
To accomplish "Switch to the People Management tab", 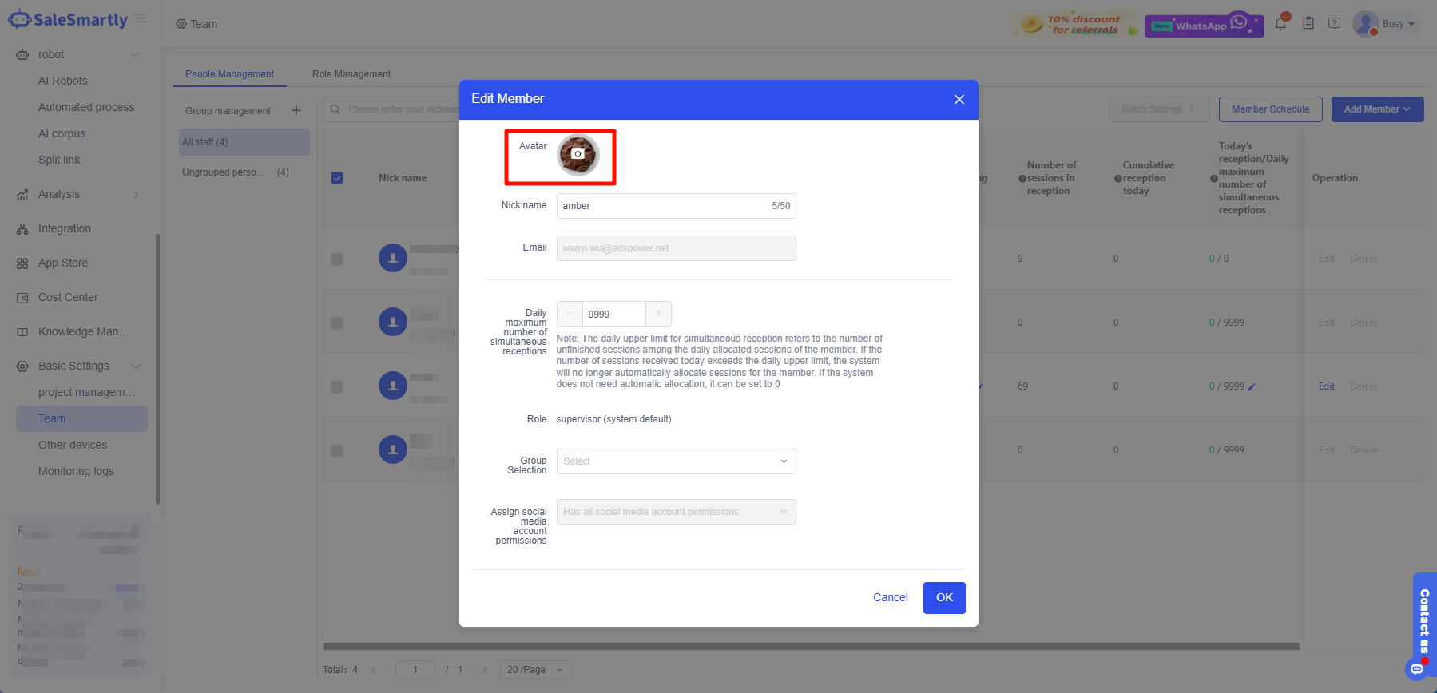I will click(230, 74).
